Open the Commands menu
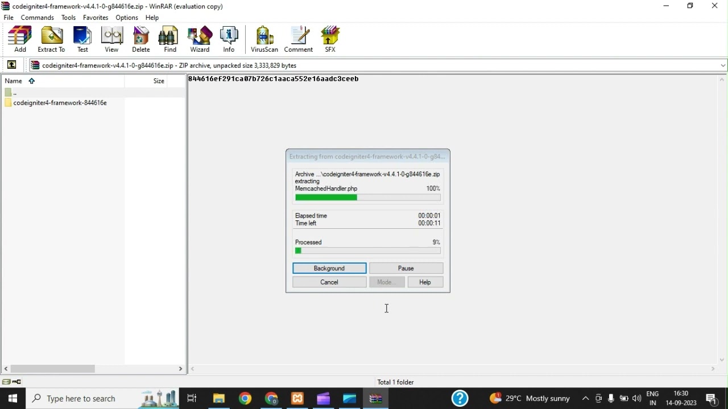728x409 pixels. tap(38, 18)
